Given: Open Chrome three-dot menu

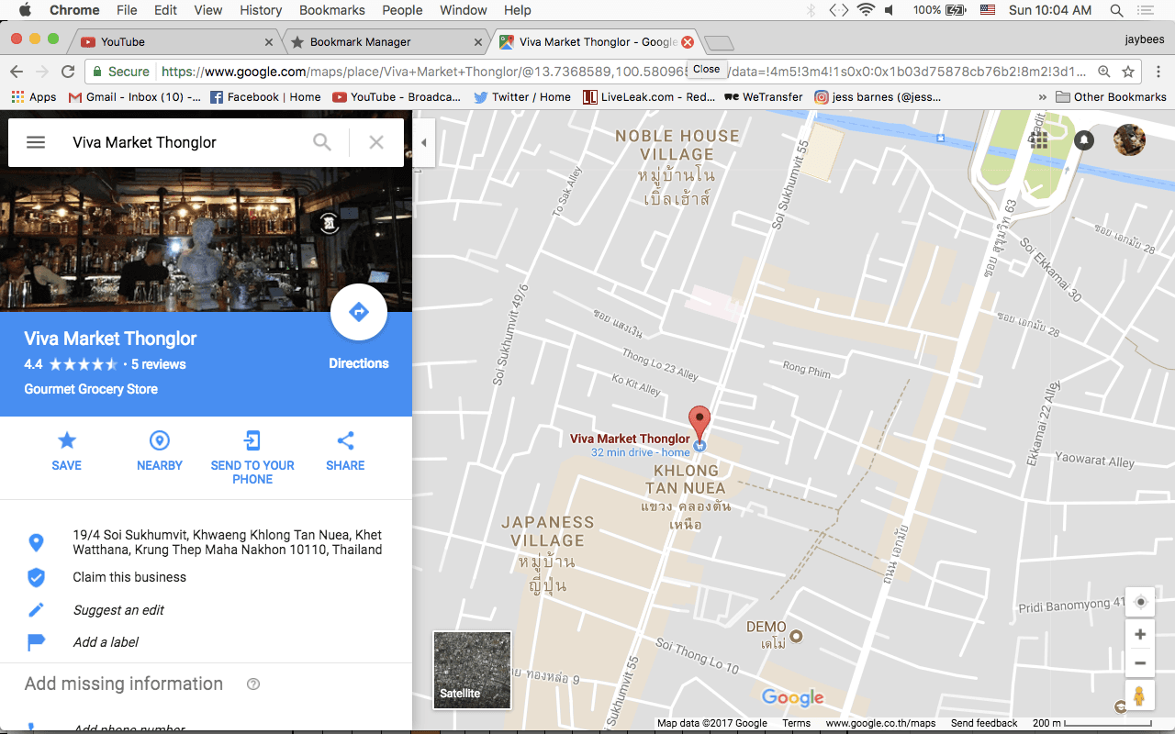Looking at the screenshot, I should [x=1158, y=72].
